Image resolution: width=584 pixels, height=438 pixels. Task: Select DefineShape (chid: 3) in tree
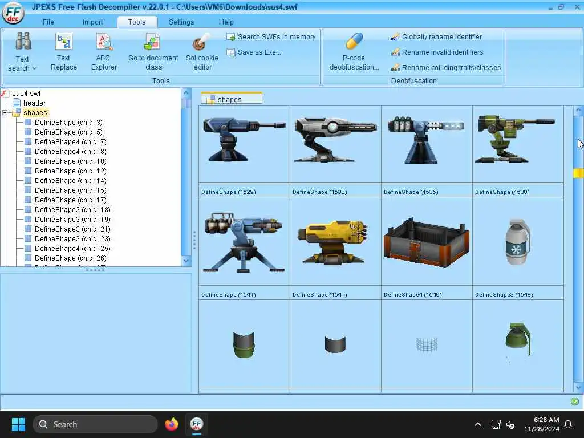68,122
